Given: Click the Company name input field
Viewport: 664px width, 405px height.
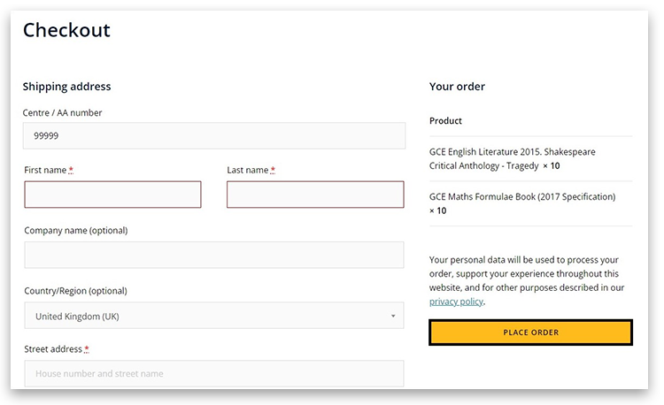Looking at the screenshot, I should (213, 255).
